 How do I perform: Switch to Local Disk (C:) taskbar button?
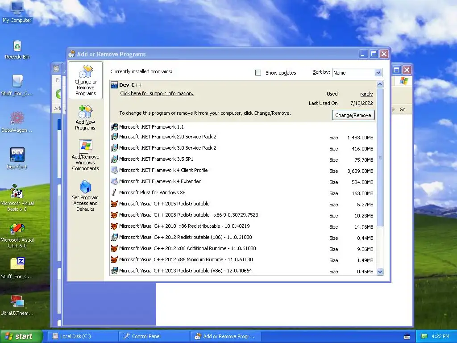click(83, 336)
